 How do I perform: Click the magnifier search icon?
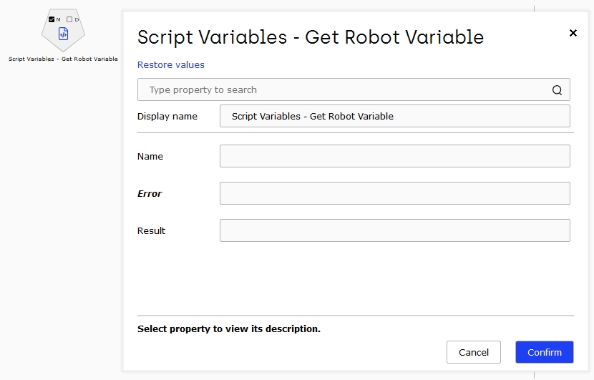[557, 89]
